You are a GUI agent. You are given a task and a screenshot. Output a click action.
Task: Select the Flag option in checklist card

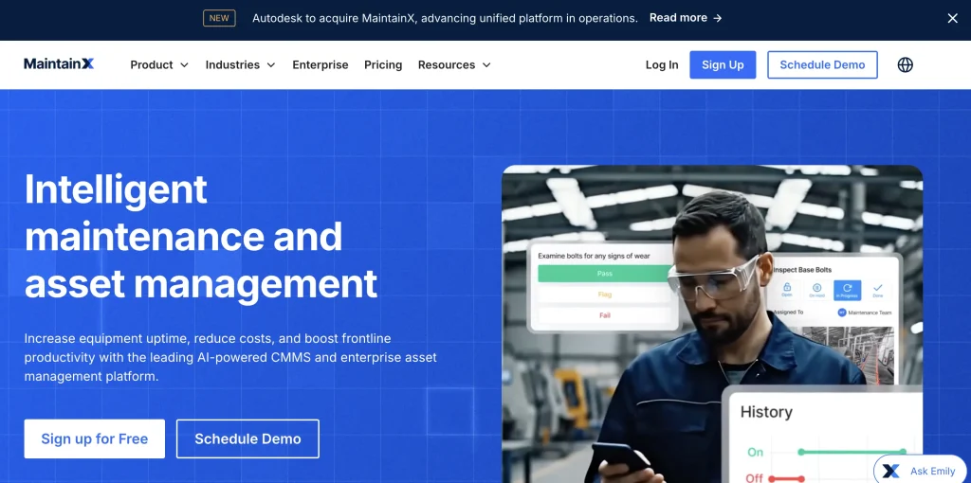pyautogui.click(x=604, y=295)
